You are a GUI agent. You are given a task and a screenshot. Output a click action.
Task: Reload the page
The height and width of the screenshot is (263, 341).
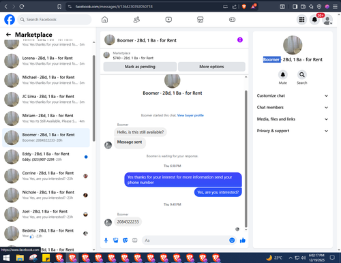pyautogui.click(x=22, y=7)
